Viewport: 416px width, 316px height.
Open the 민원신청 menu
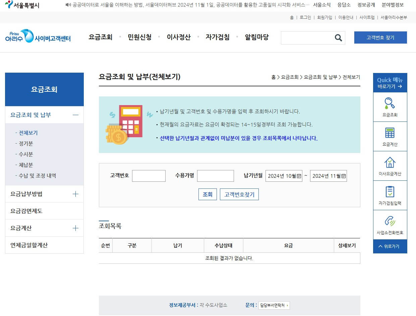(140, 37)
